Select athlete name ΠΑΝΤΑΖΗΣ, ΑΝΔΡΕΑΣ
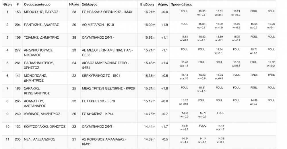 (x=41, y=25)
